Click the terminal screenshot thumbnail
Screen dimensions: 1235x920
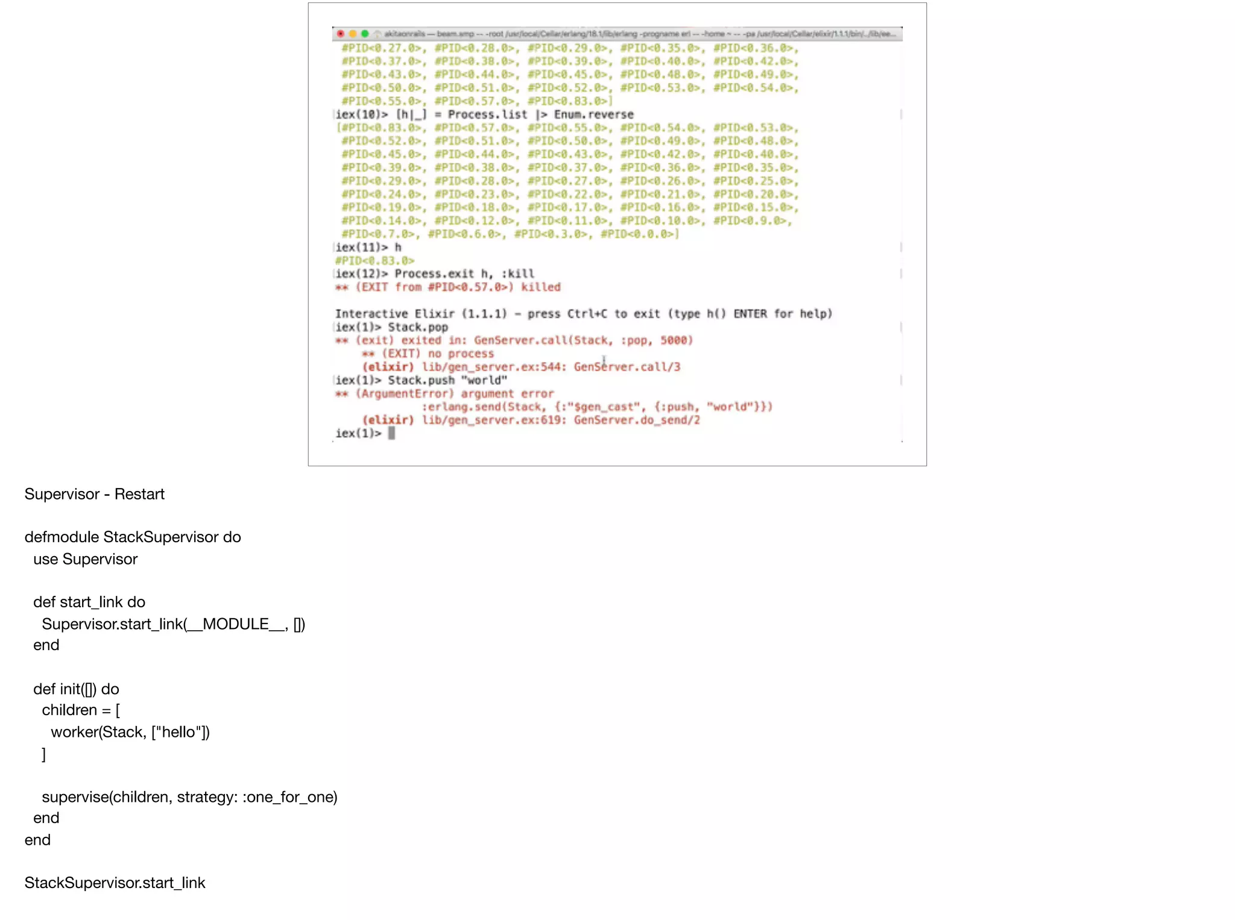click(617, 234)
